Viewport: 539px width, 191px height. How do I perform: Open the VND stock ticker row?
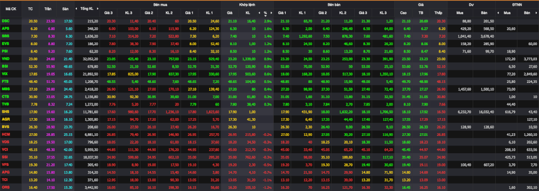(x=5, y=59)
